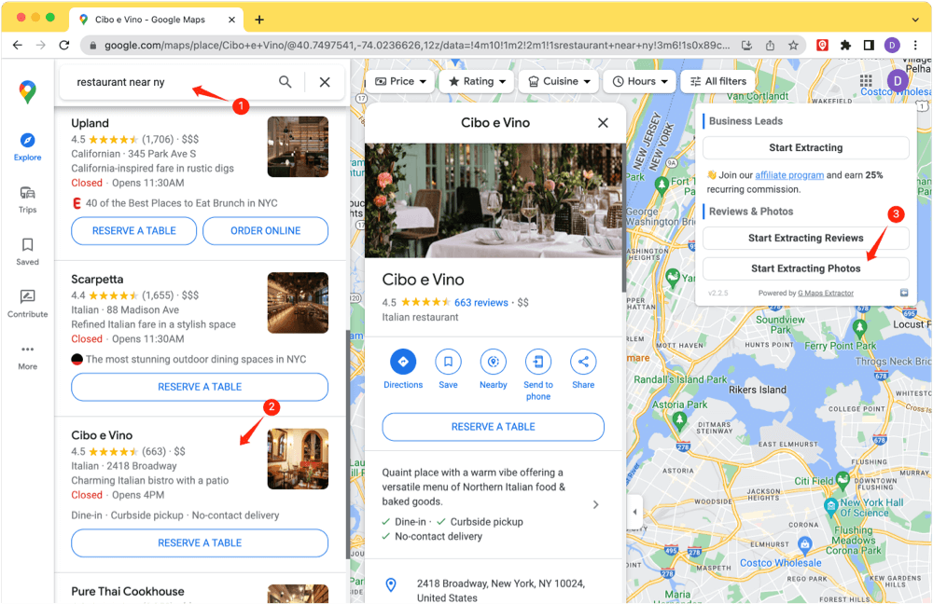
Task: Open the 663 reviews link
Action: 481,303
